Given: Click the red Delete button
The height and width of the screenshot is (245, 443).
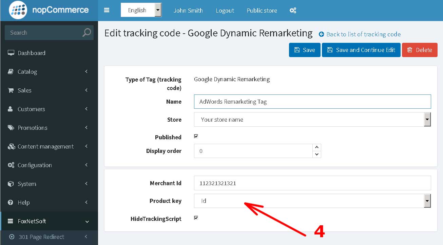Looking at the screenshot, I should 420,50.
